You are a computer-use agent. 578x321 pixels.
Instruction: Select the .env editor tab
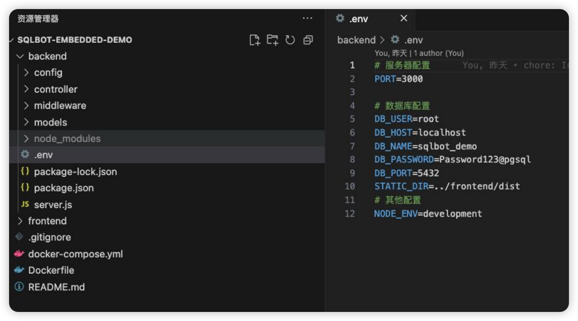coord(358,19)
